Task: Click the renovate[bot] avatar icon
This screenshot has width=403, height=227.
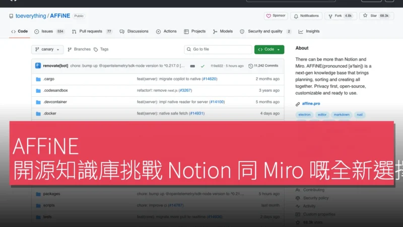Action: pyautogui.click(x=38, y=66)
